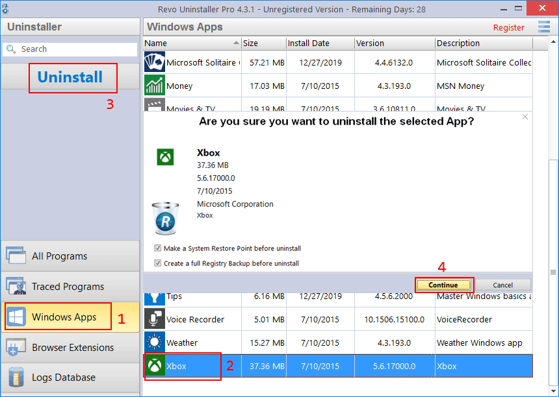
Task: Uncheck Make a System Restore Point
Action: point(157,248)
